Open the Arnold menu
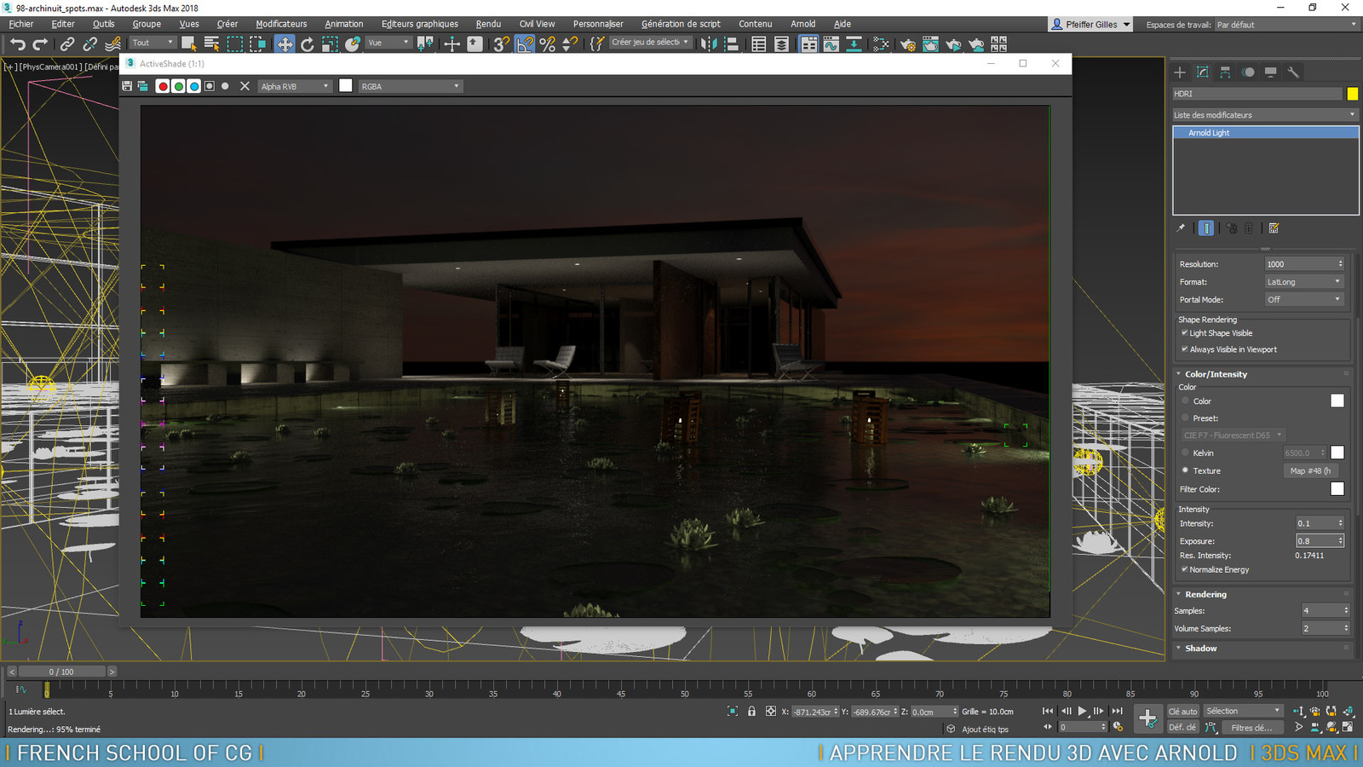The image size is (1363, 767). pyautogui.click(x=802, y=24)
